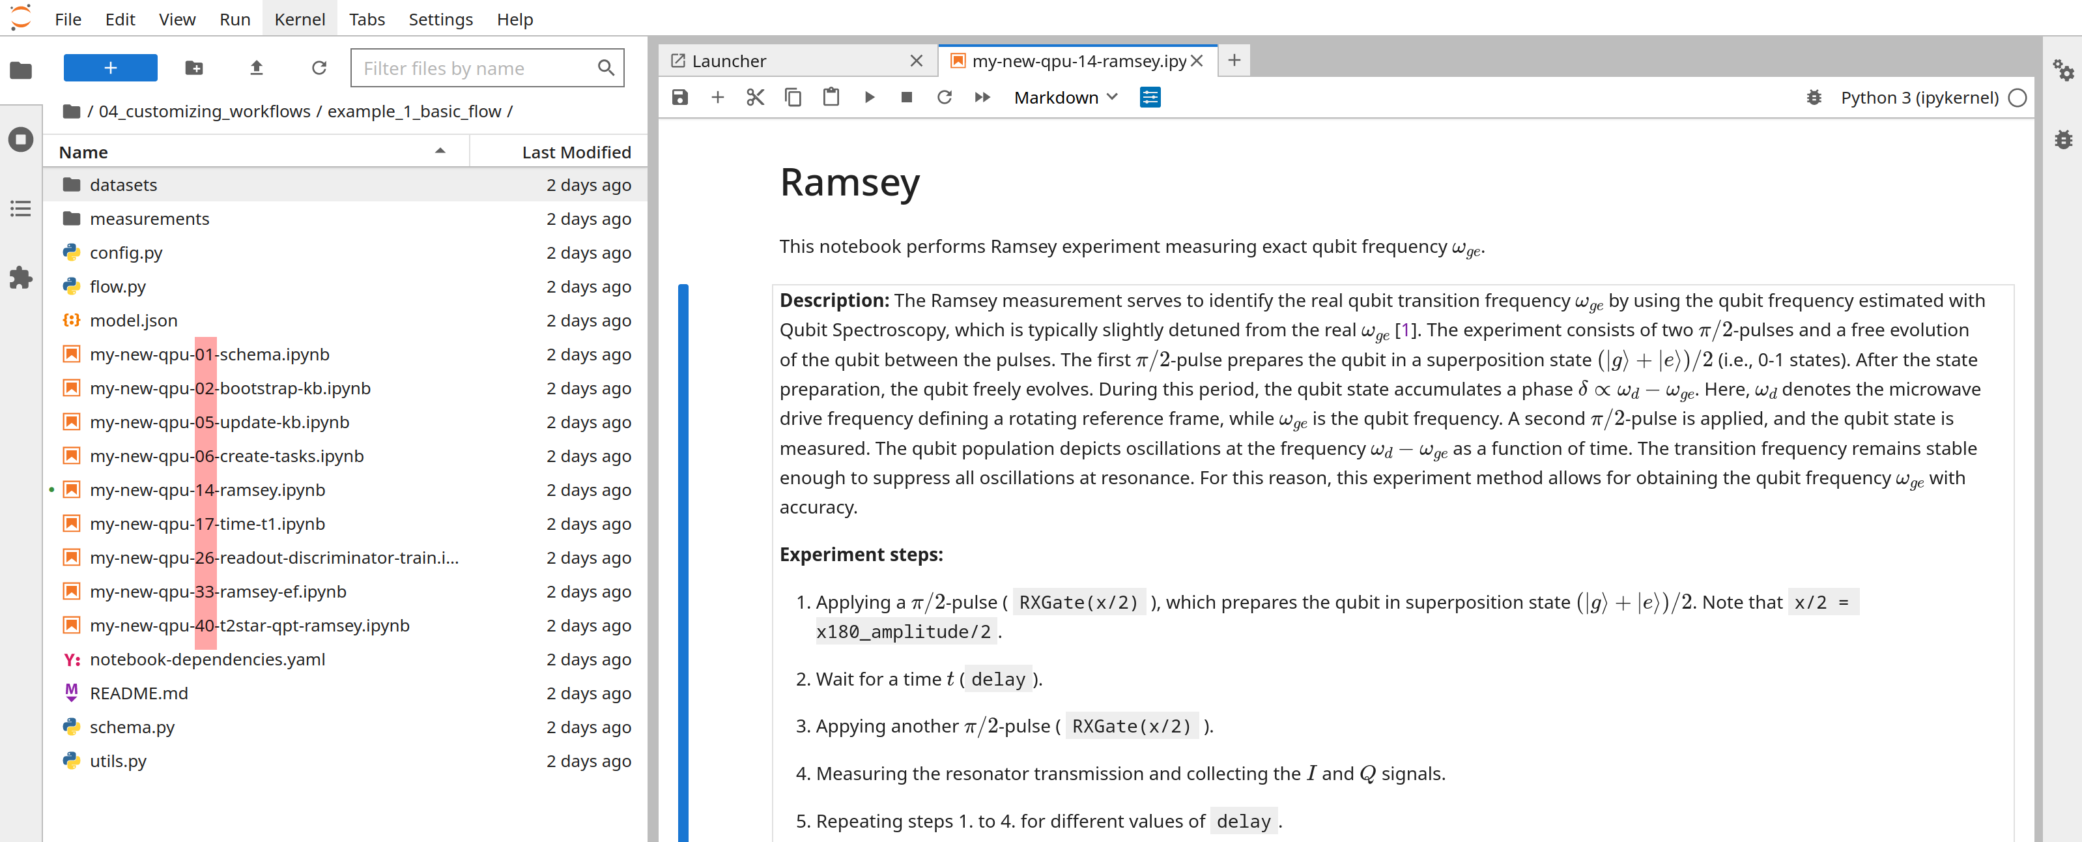Open the Debugger panel in the right sidebar
This screenshot has width=2082, height=842.
[x=2063, y=139]
